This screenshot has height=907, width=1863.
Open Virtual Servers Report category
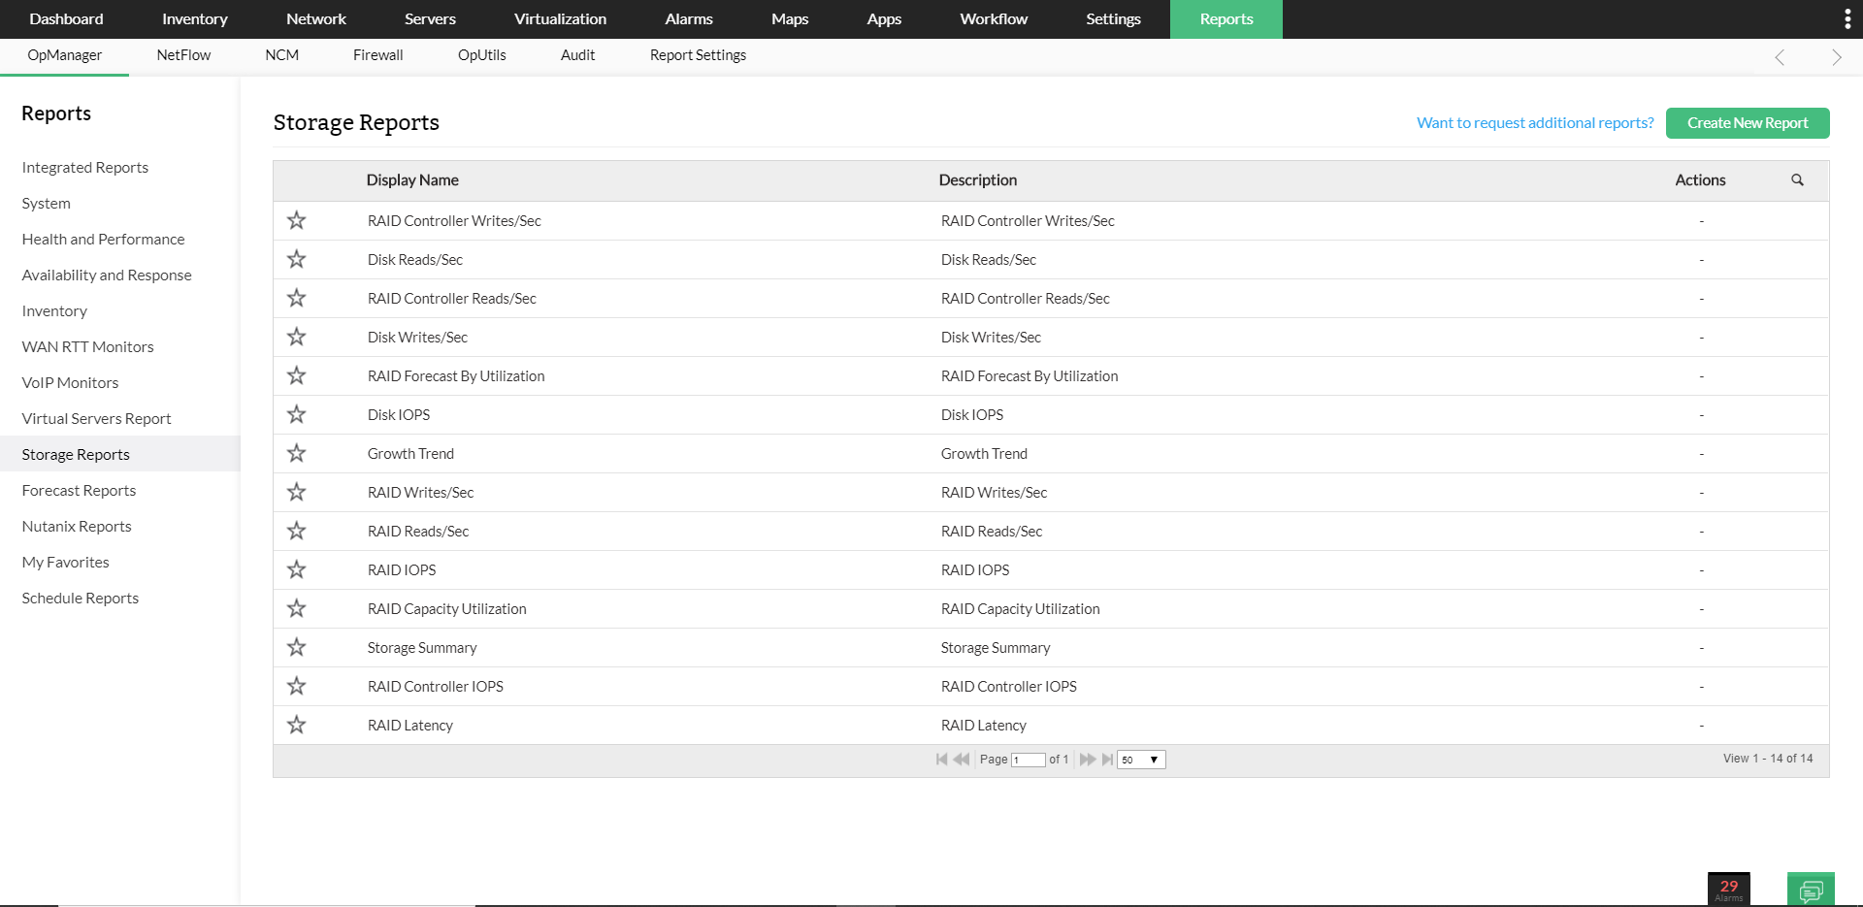pos(96,419)
